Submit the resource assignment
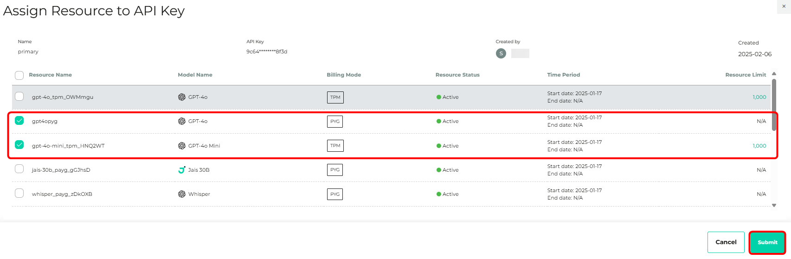Screen dimensions: 791x259 point(767,242)
